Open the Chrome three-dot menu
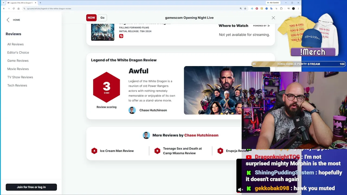347x195 pixels. [298, 9]
